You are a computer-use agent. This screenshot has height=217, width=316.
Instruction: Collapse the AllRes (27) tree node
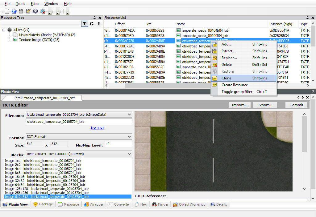point(4,30)
